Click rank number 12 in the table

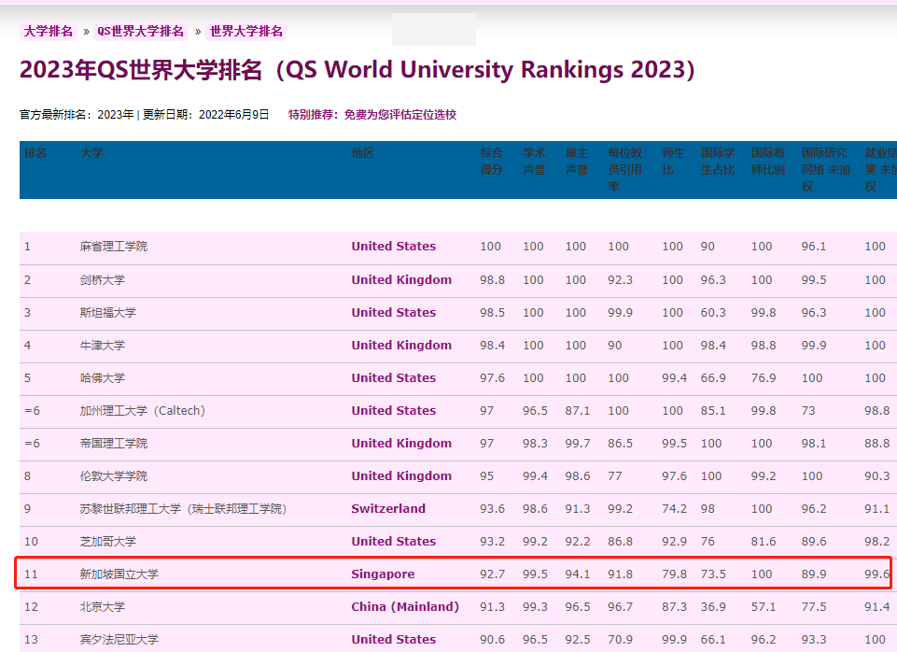31,607
